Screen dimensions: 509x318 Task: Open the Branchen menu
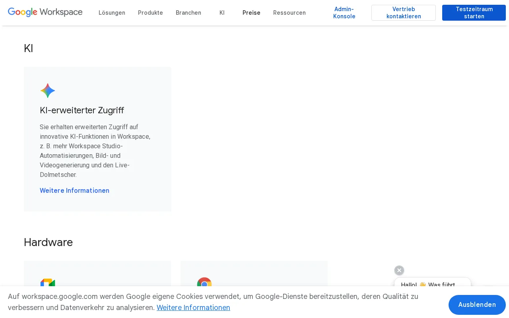point(188,13)
